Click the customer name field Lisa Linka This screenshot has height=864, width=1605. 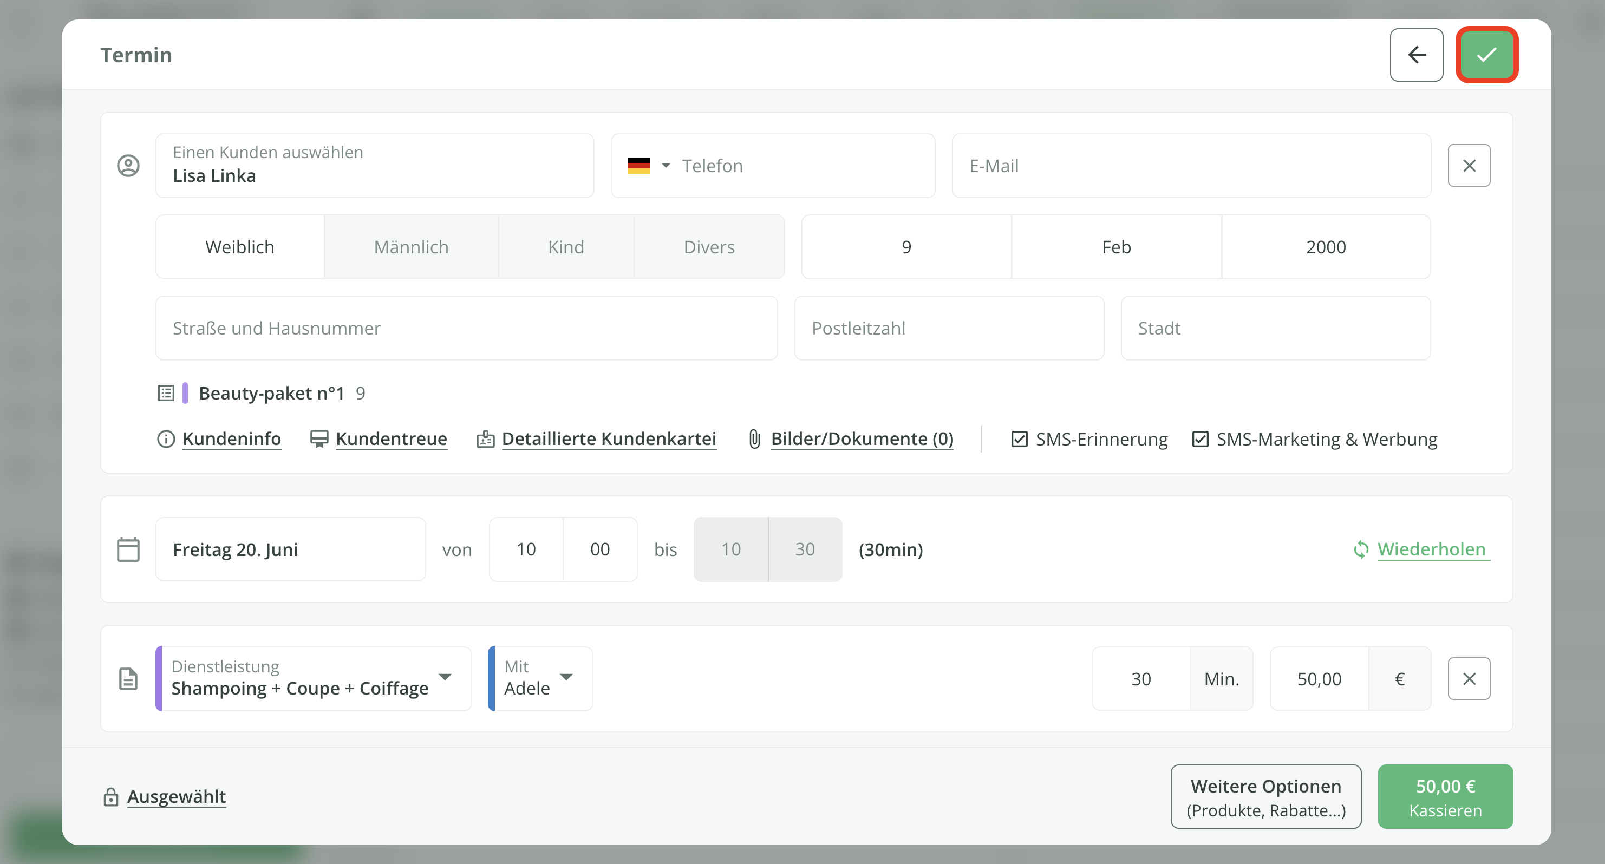point(375,166)
